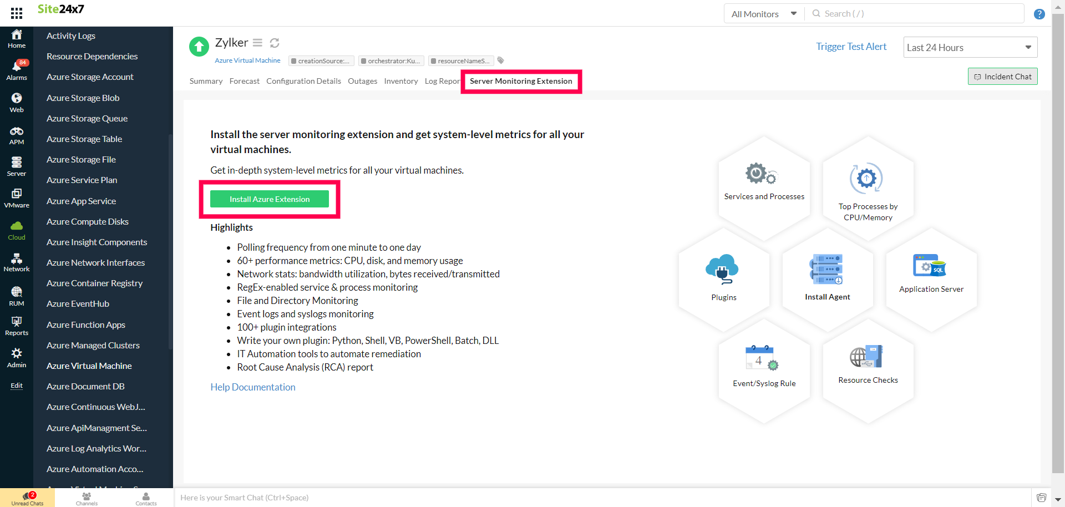Open Reports from the left sidebar

tap(17, 326)
